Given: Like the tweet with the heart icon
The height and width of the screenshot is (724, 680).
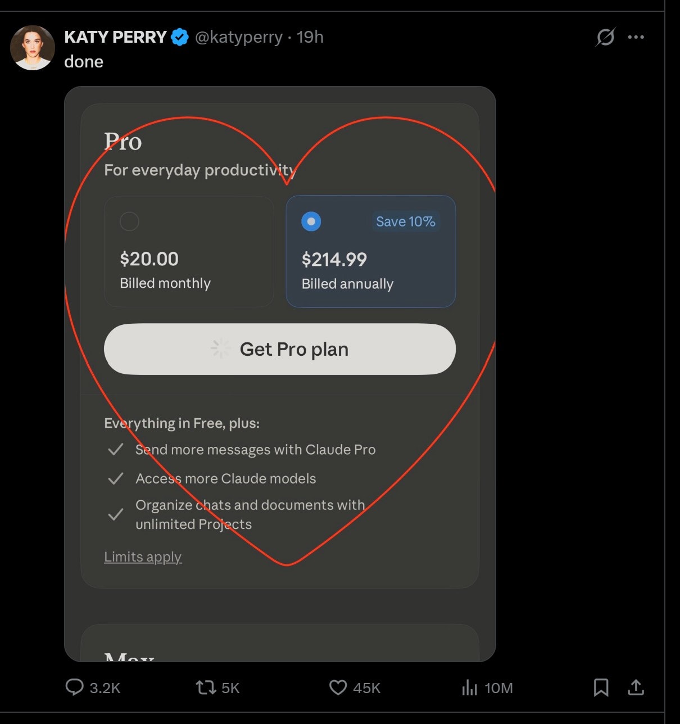Looking at the screenshot, I should 338,687.
